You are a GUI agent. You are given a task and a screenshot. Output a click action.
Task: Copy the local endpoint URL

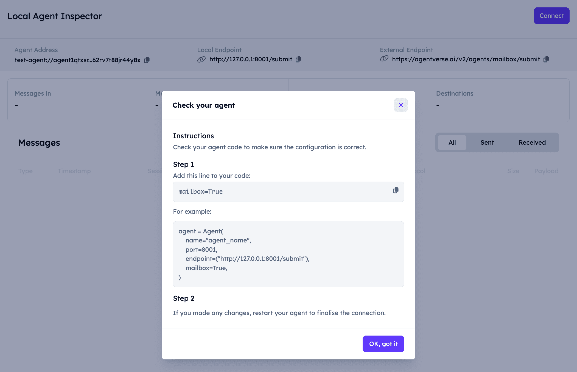[298, 59]
